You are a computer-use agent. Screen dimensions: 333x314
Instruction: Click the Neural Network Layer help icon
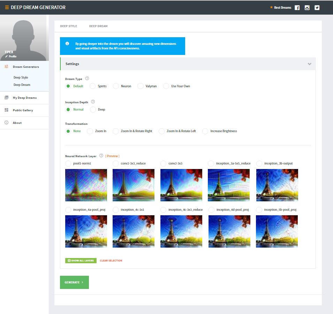pos(101,156)
